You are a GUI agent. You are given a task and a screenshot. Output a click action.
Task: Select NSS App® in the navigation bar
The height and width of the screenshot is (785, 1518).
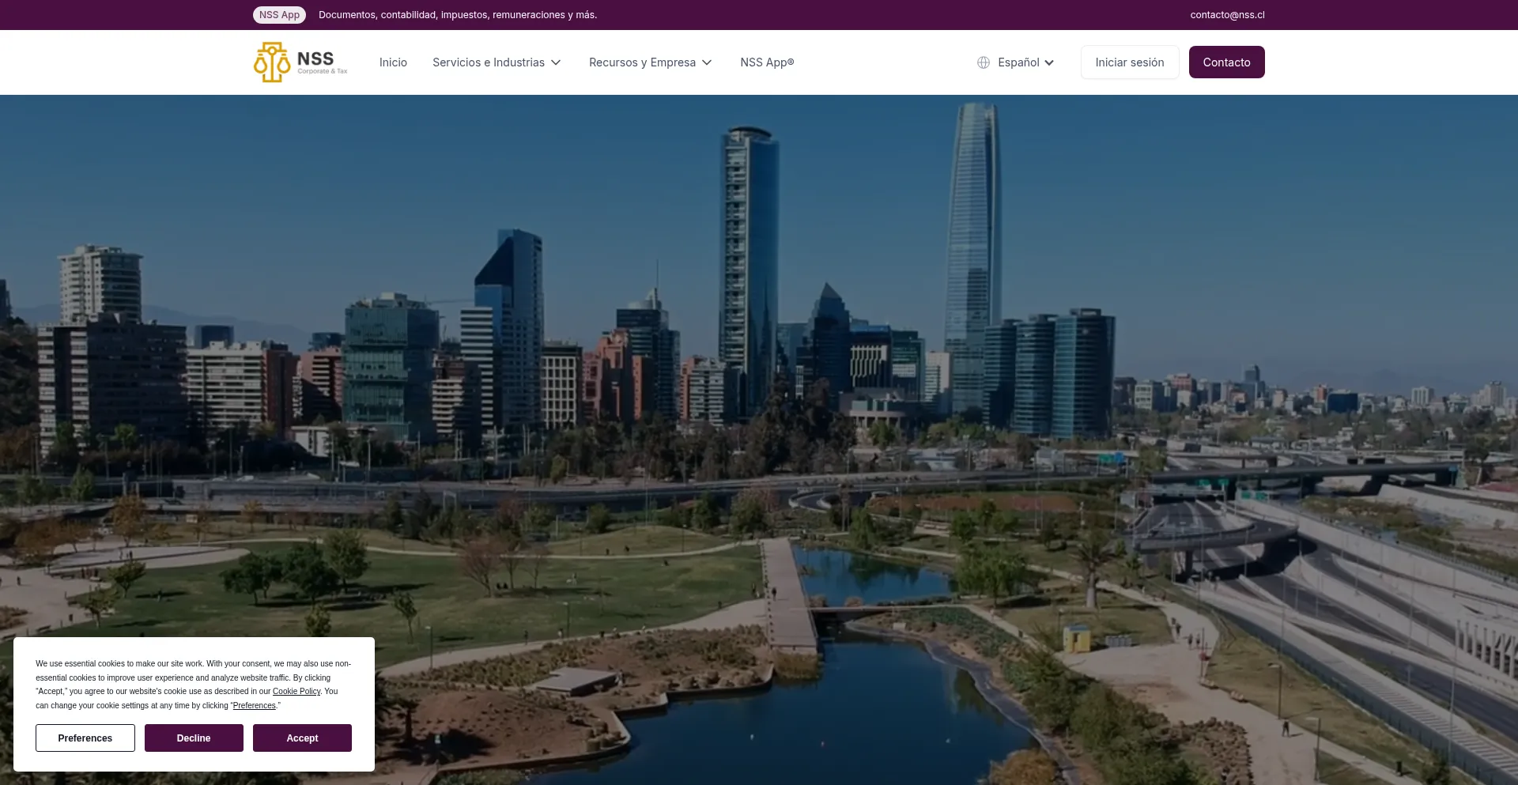767,62
